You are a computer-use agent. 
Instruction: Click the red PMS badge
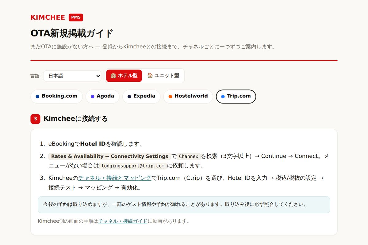(76, 17)
